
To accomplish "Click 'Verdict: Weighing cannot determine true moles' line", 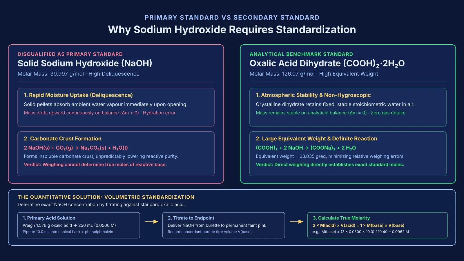I will click(95, 165).
